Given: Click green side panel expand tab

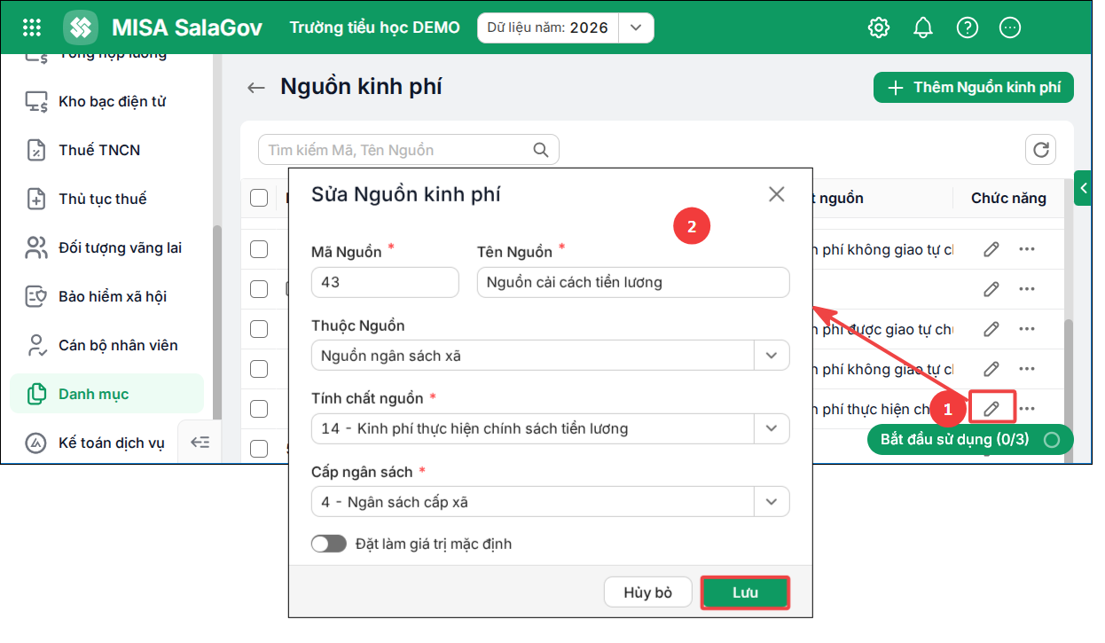Looking at the screenshot, I should (1083, 188).
